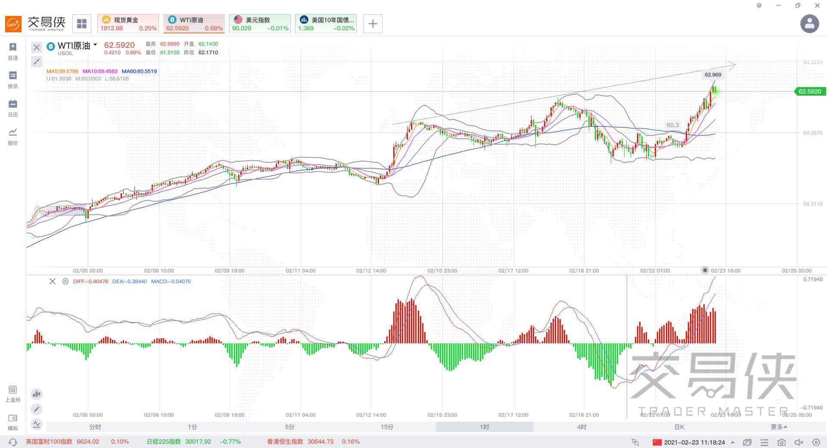Click the network connection status icon
Viewport: 827px width, 448px height.
point(635,442)
